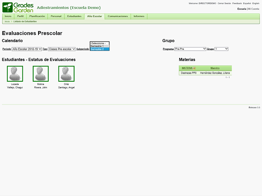
Task: Go to the Comunicaciones tab
Action: (x=118, y=16)
